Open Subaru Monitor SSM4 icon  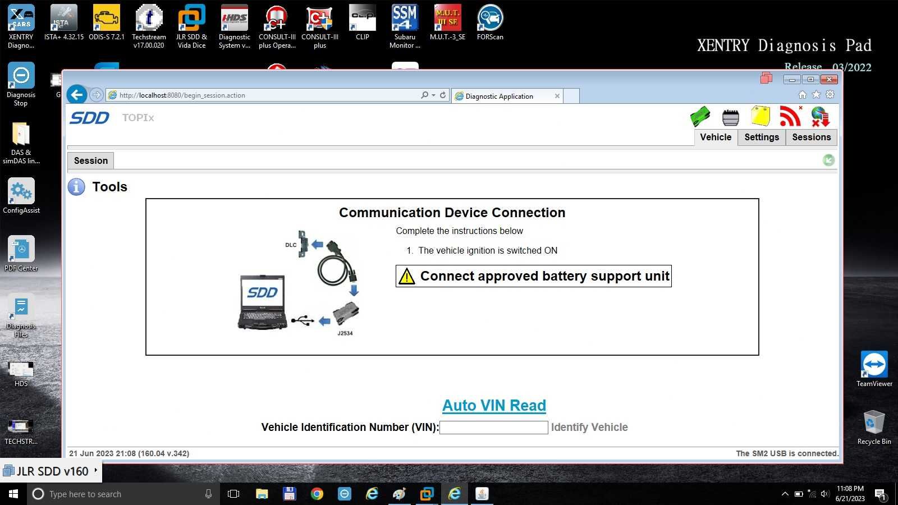pos(405,26)
